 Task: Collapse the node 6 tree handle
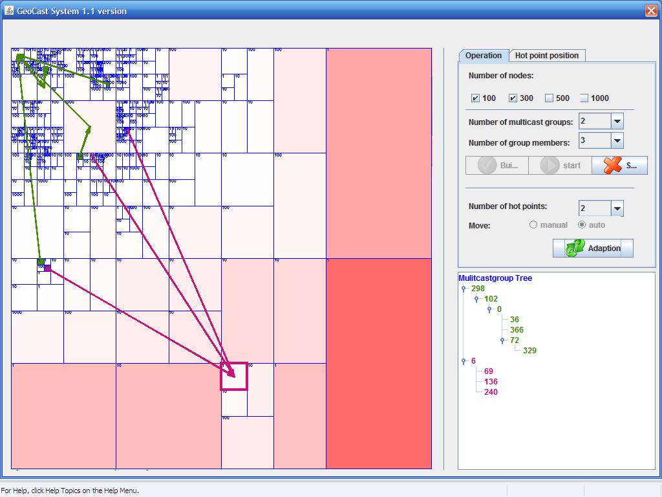pyautogui.click(x=464, y=361)
